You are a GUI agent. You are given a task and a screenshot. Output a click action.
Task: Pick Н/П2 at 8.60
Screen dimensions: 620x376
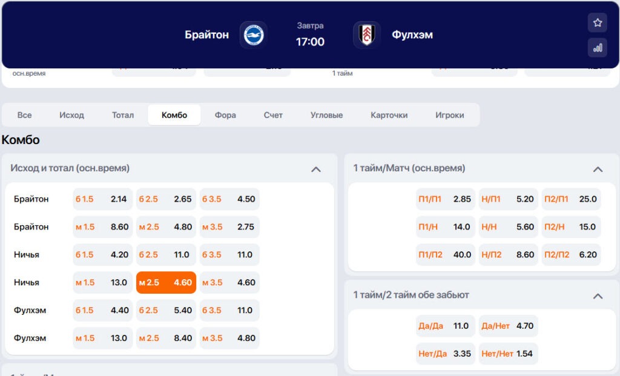(508, 255)
